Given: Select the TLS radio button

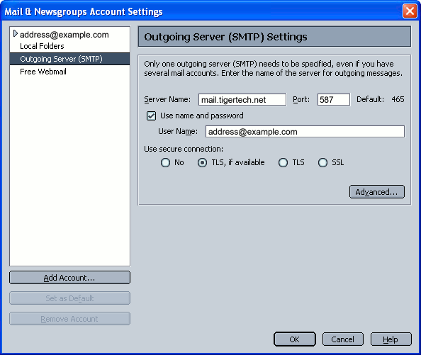Looking at the screenshot, I should 283,162.
